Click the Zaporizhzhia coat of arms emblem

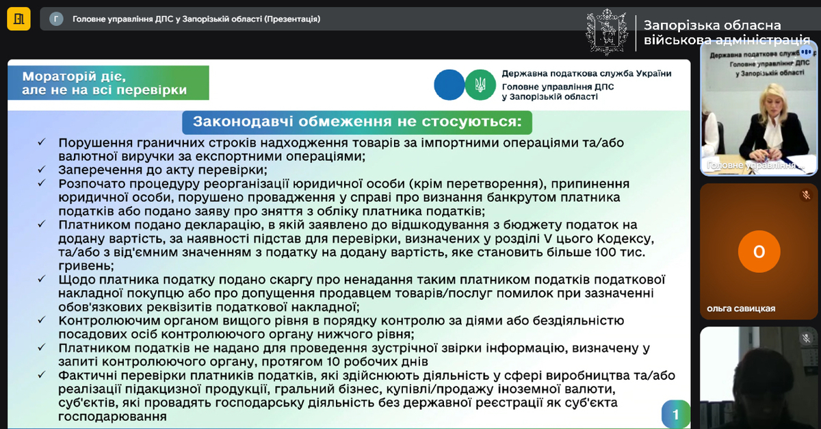click(x=605, y=31)
